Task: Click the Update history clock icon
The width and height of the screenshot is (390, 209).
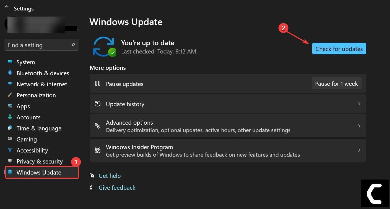Action: [98, 104]
